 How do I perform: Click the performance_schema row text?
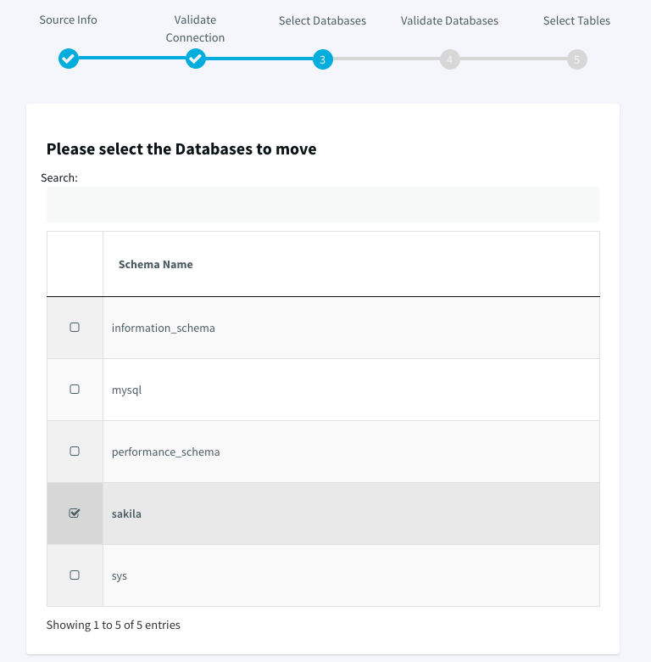point(165,452)
